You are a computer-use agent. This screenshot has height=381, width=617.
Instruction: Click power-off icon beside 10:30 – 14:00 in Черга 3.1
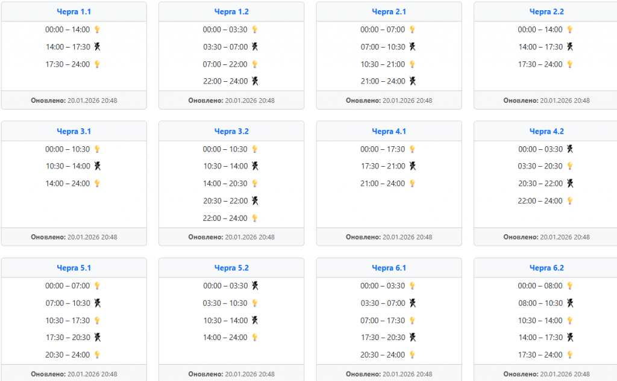tap(97, 166)
